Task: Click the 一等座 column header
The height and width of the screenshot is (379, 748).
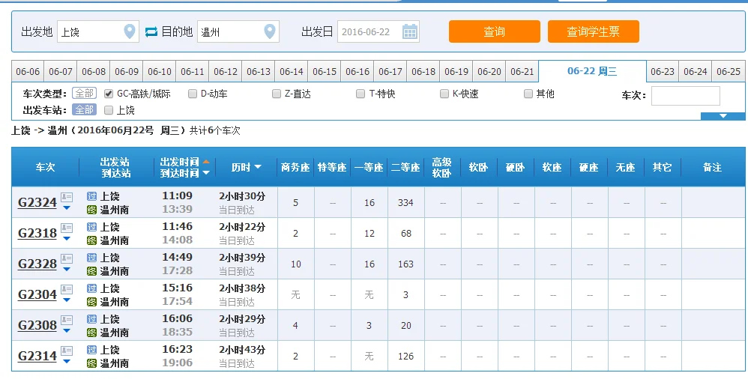Action: (x=369, y=167)
